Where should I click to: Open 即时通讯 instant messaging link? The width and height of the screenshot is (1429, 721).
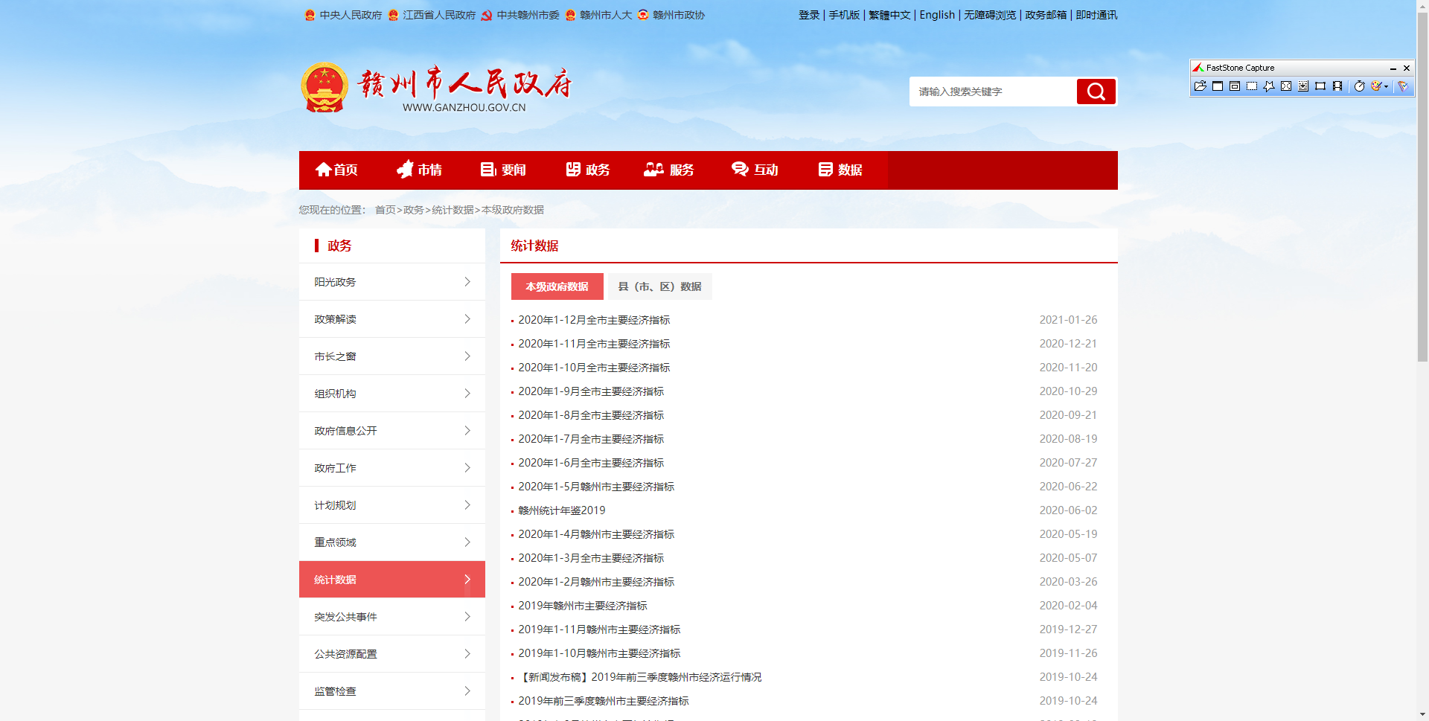[1096, 15]
